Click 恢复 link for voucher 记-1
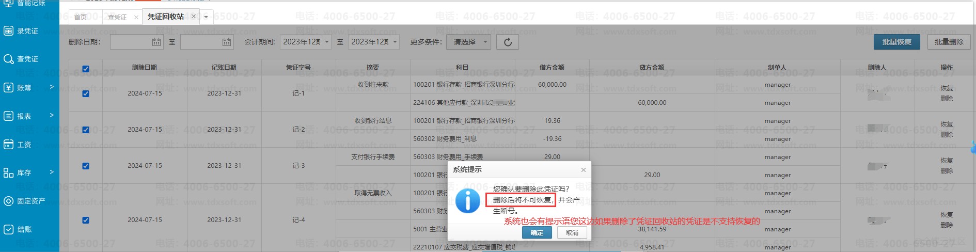Image resolution: width=976 pixels, height=252 pixels. click(947, 88)
